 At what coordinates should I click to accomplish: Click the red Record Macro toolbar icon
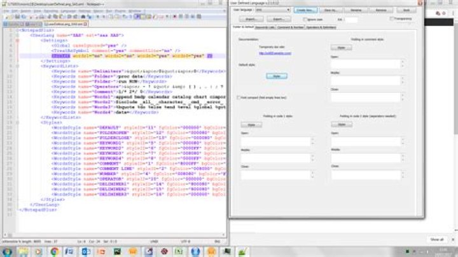[175, 17]
